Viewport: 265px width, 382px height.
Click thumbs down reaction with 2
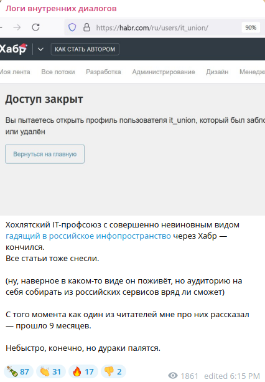[113, 371]
